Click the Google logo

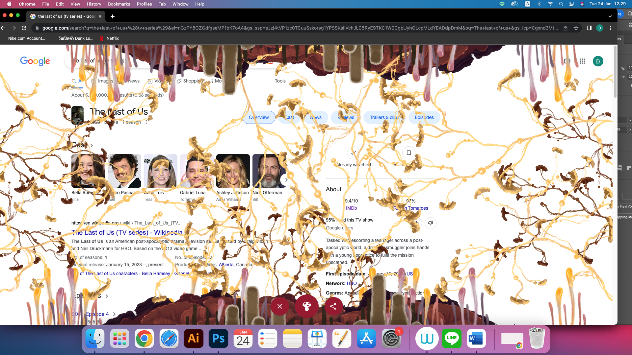pyautogui.click(x=35, y=61)
